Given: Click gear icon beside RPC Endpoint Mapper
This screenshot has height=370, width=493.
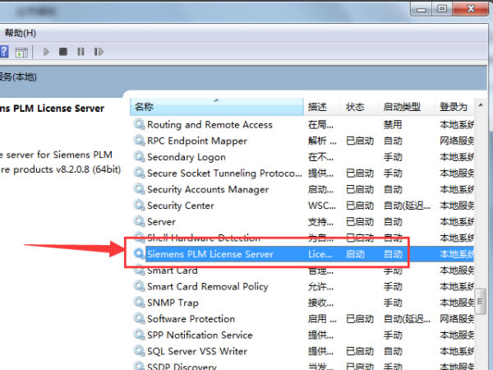Looking at the screenshot, I should 139,140.
